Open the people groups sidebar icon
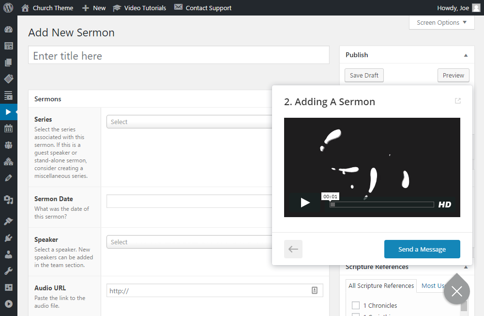484x316 pixels. click(x=8, y=145)
